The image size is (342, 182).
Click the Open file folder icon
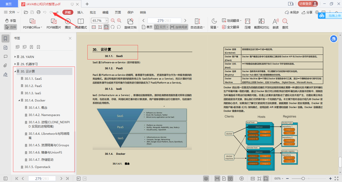(x=26, y=12)
